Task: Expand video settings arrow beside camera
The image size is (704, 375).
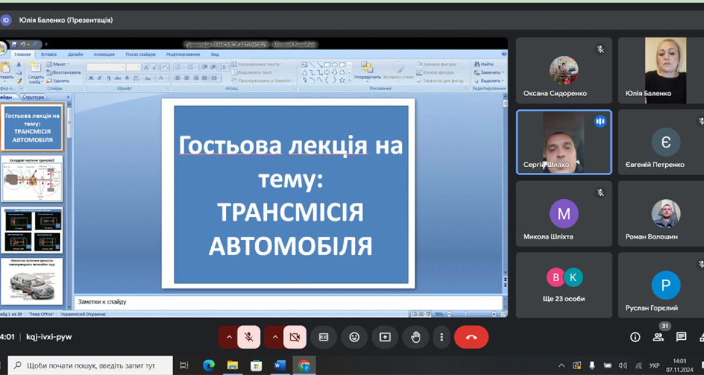Action: [x=273, y=337]
